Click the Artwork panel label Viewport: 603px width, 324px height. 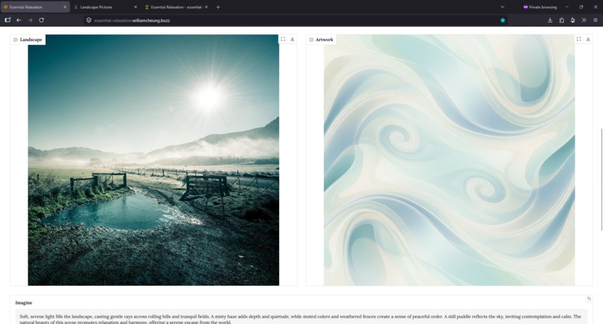point(321,40)
